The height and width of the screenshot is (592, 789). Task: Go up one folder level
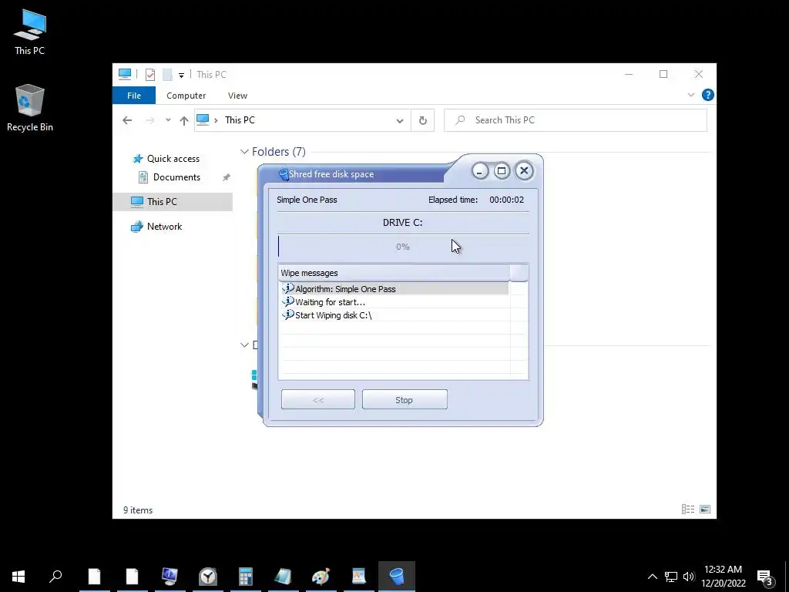184,120
